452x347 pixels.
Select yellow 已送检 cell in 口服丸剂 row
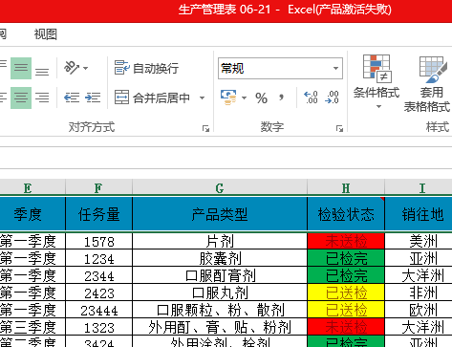pyautogui.click(x=346, y=293)
